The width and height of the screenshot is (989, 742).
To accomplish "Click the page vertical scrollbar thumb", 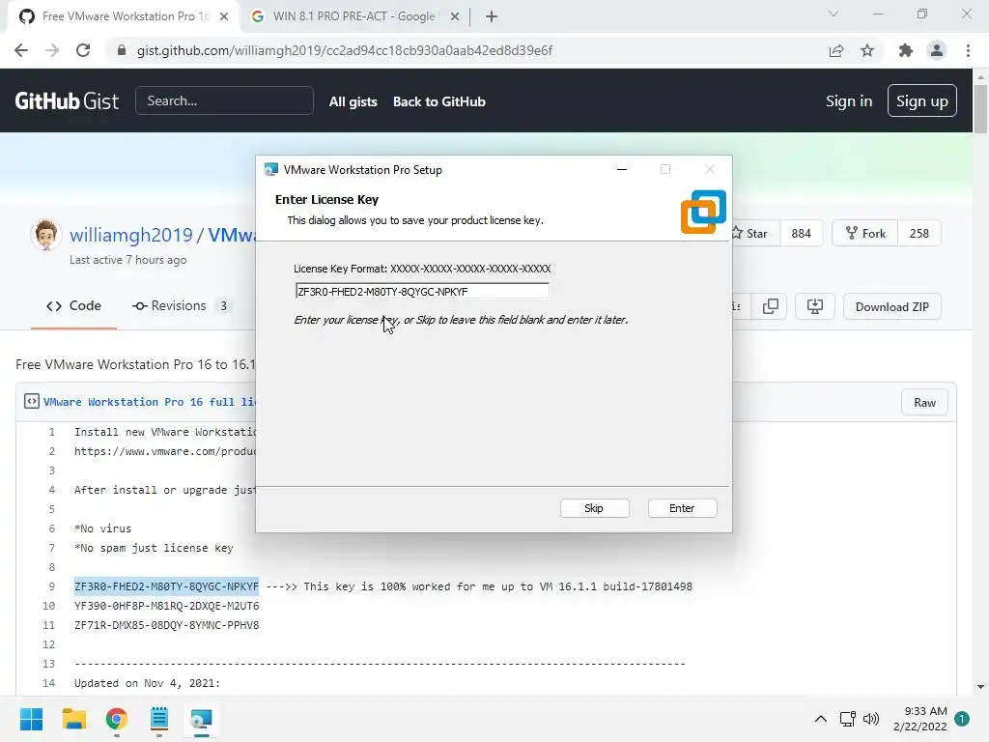I will click(x=980, y=108).
